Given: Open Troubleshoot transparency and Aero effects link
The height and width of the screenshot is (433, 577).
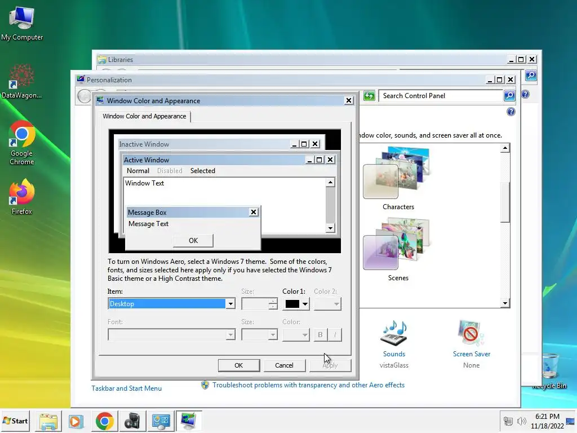Looking at the screenshot, I should (x=308, y=385).
